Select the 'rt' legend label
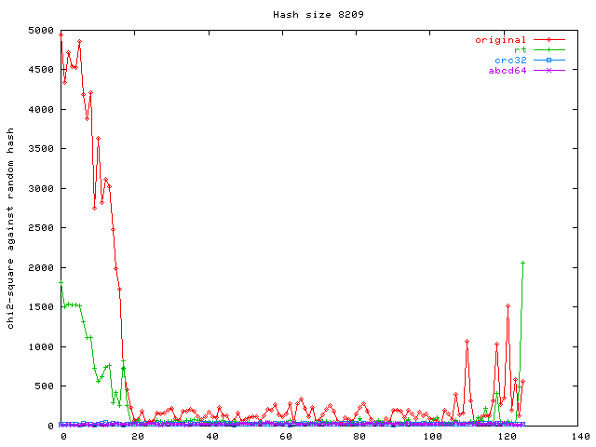Image resolution: width=596 pixels, height=447 pixels. (520, 49)
